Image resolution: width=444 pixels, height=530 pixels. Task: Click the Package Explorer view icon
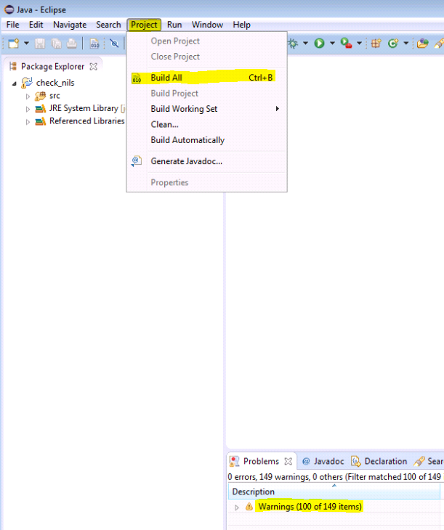13,66
